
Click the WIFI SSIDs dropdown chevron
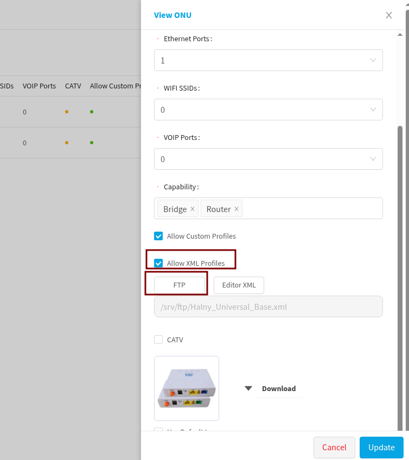373,110
